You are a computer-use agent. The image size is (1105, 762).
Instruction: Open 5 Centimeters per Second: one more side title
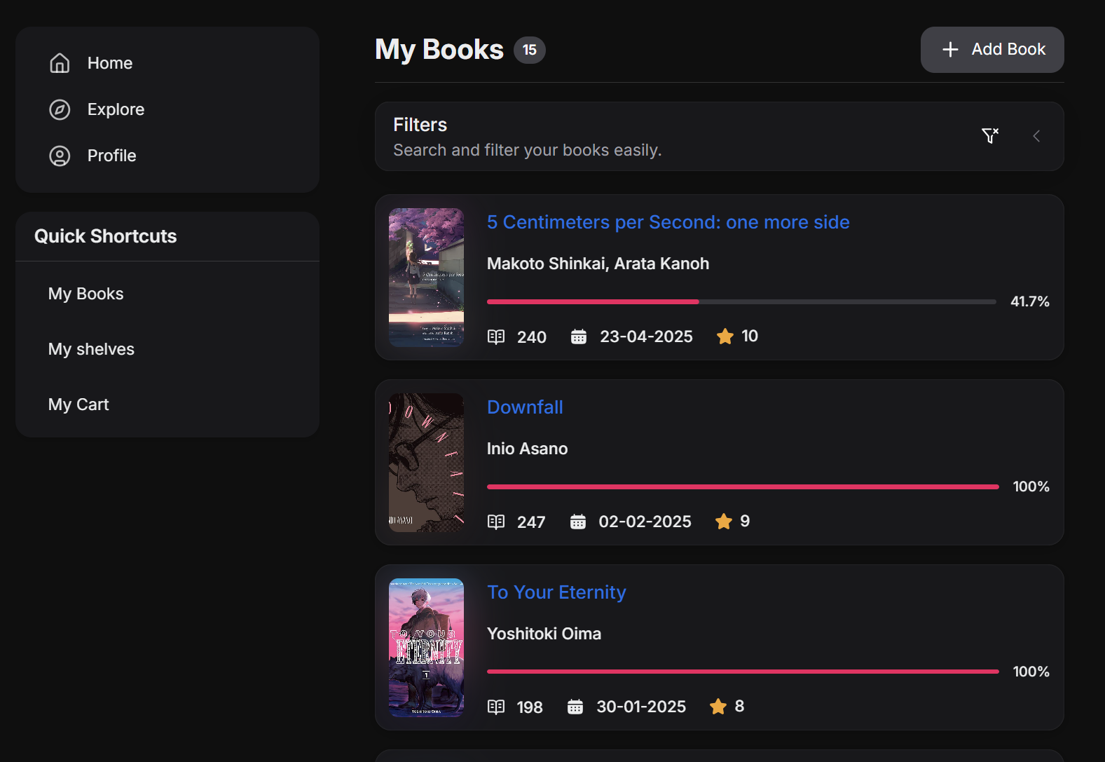668,222
